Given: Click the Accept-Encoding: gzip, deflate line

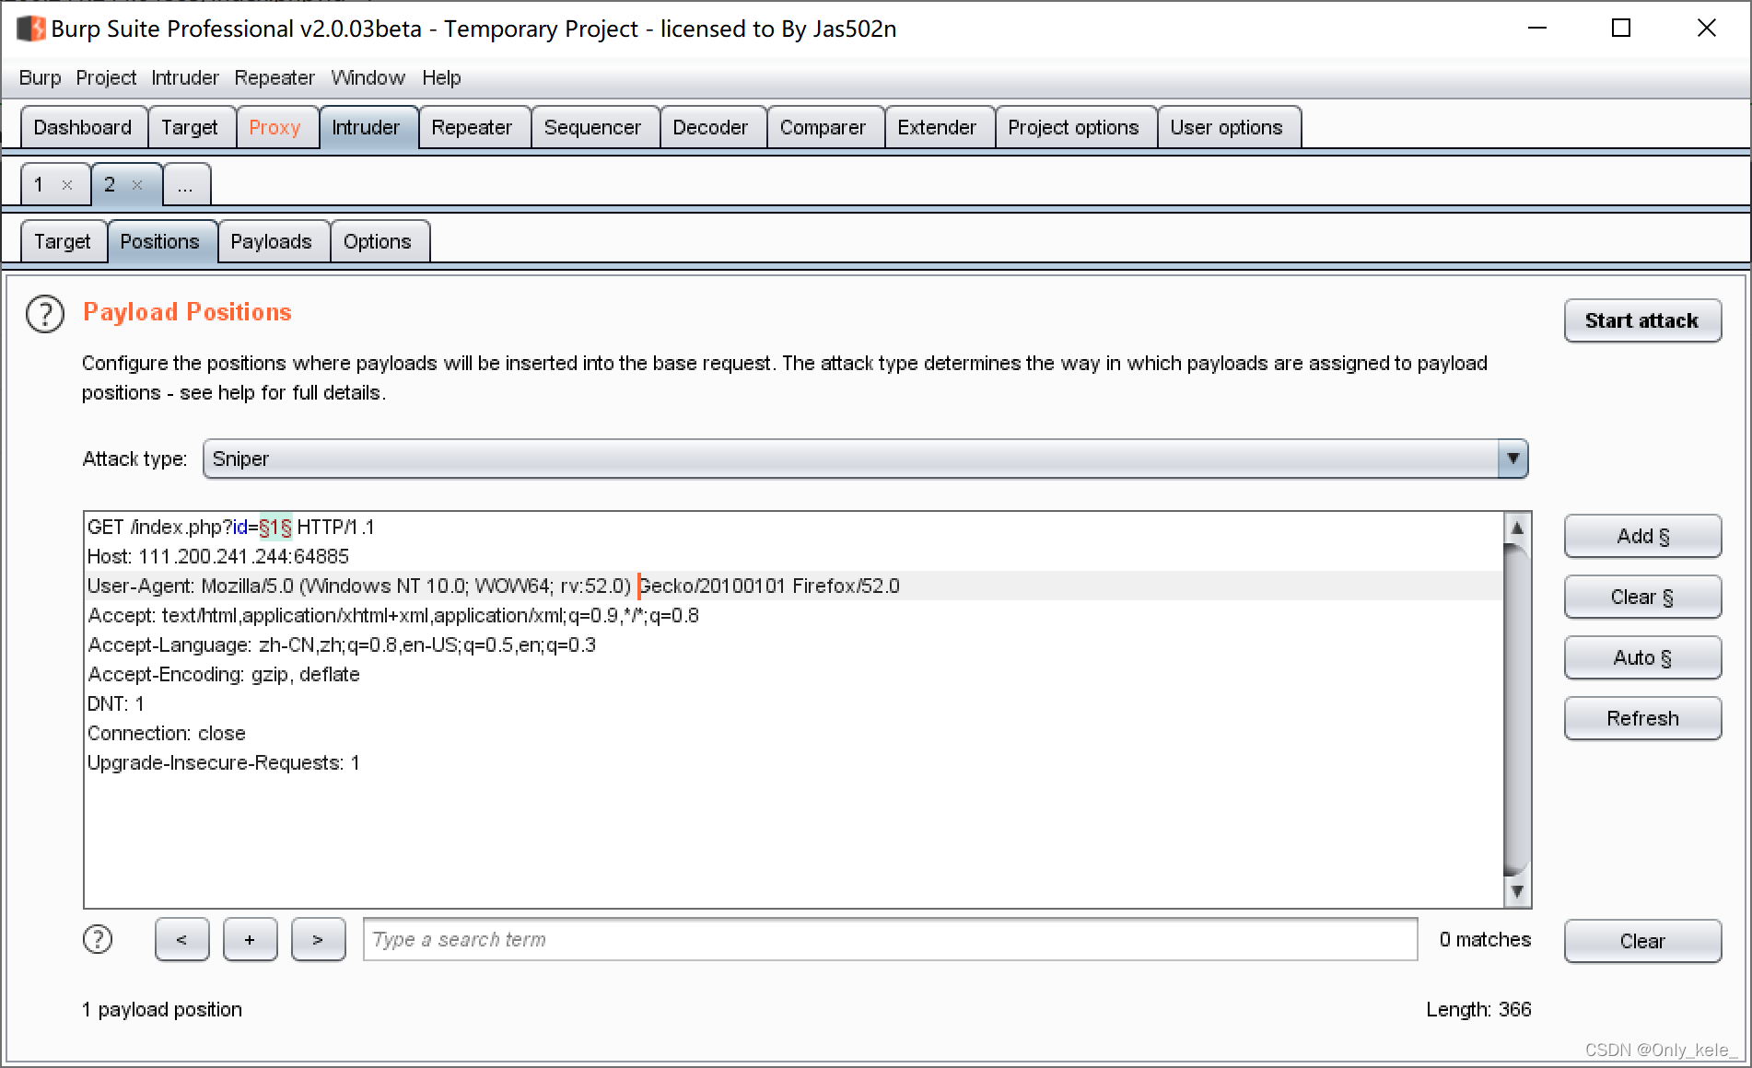Looking at the screenshot, I should 223,674.
